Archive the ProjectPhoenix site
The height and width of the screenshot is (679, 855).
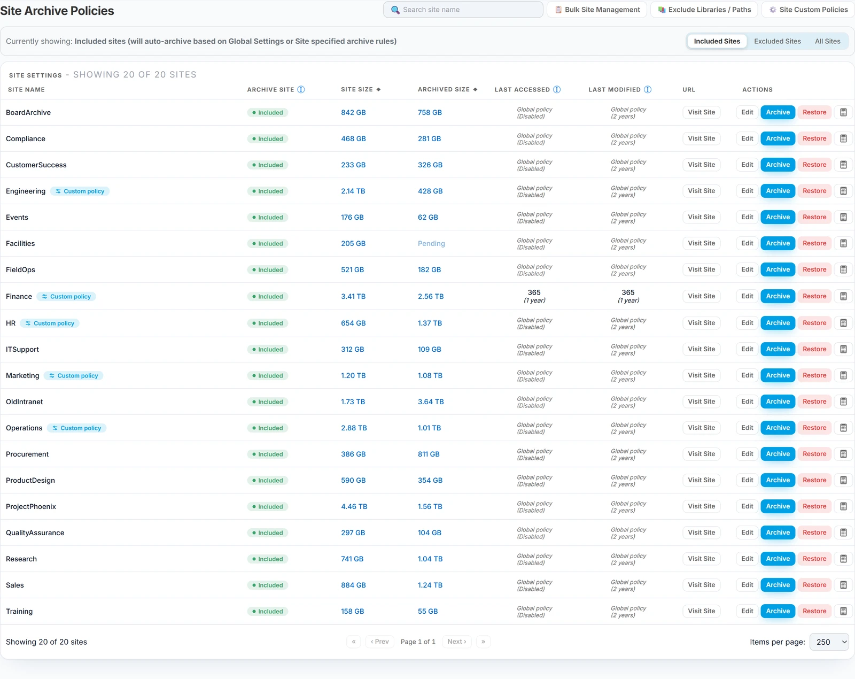pos(778,506)
